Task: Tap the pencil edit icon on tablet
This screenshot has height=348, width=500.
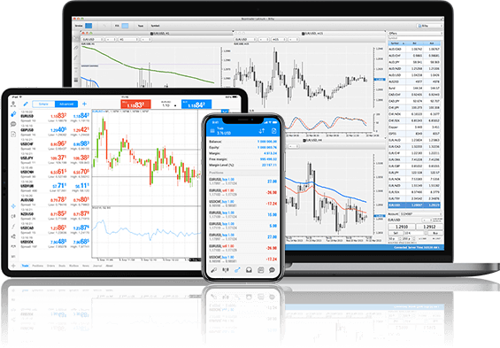Action: [26, 104]
